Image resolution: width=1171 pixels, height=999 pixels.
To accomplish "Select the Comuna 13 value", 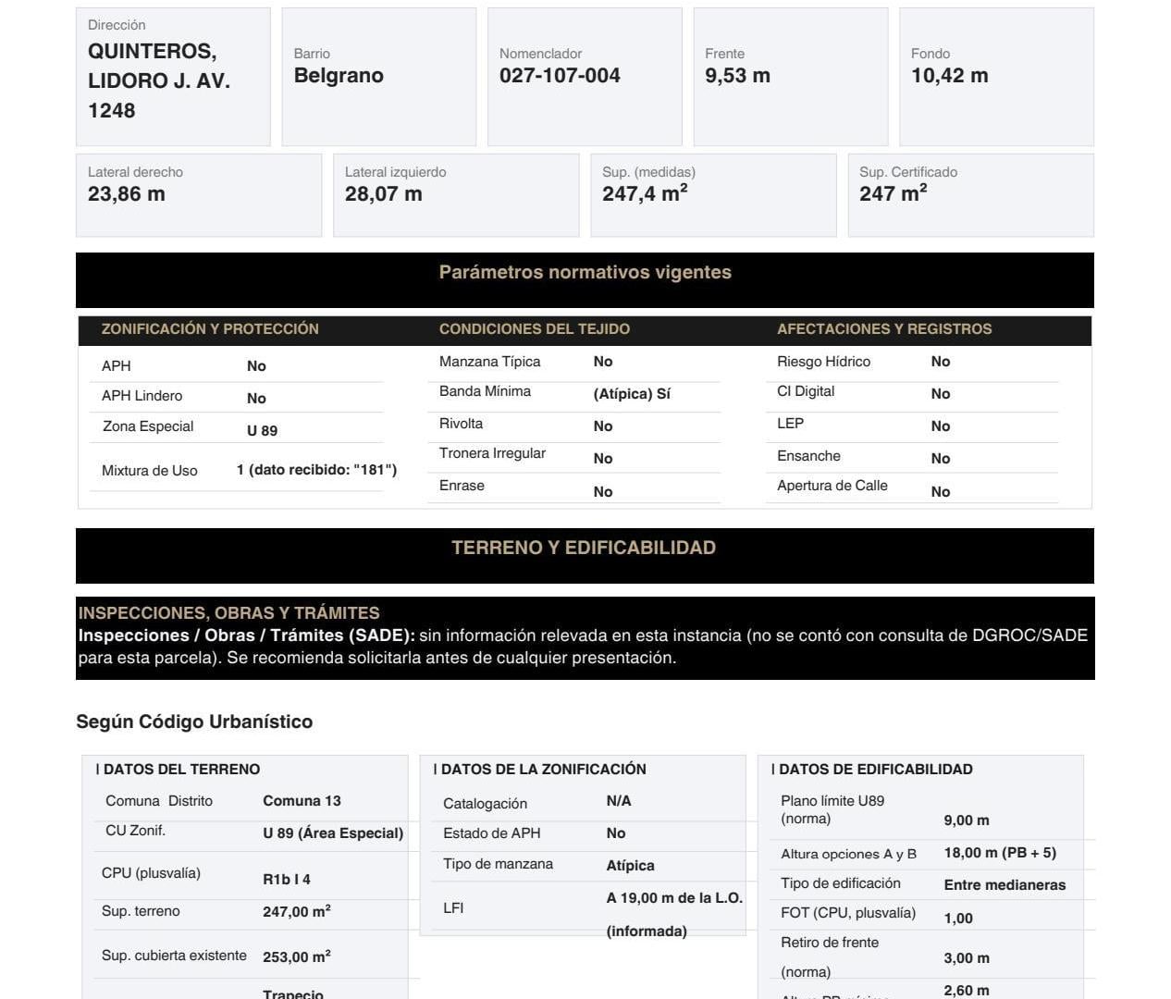I will coord(302,801).
